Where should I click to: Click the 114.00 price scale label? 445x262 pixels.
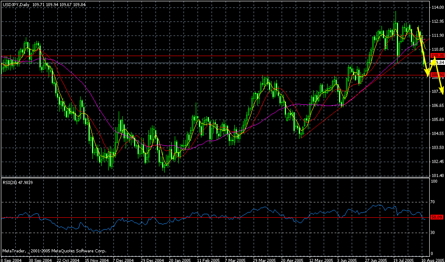tap(437, 7)
